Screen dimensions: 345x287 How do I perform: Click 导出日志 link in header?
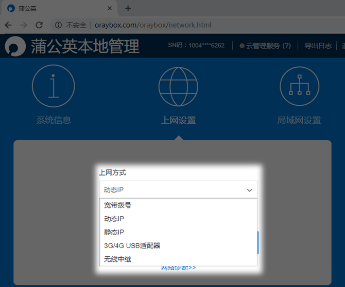click(318, 46)
